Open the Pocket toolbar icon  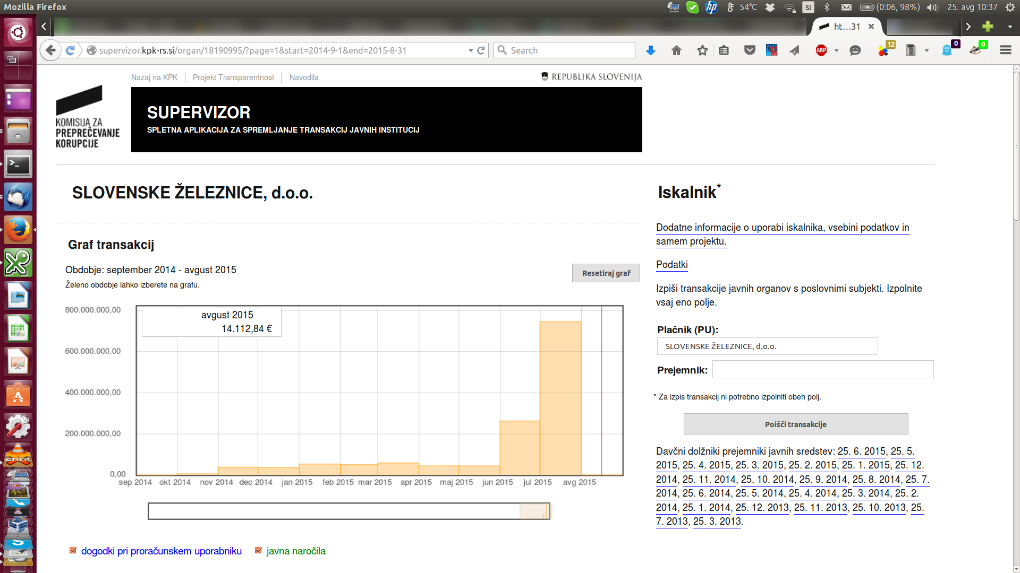pyautogui.click(x=750, y=50)
